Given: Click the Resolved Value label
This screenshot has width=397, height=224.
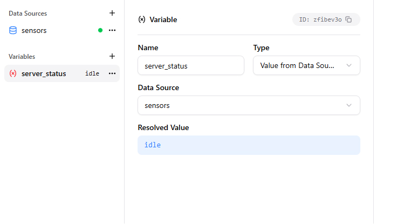Looking at the screenshot, I should 163,127.
